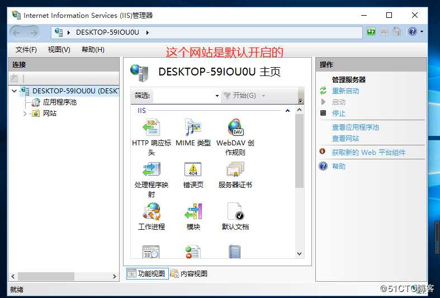Open the 服务器证书 feature icon
The image size is (440, 298).
[235, 169]
